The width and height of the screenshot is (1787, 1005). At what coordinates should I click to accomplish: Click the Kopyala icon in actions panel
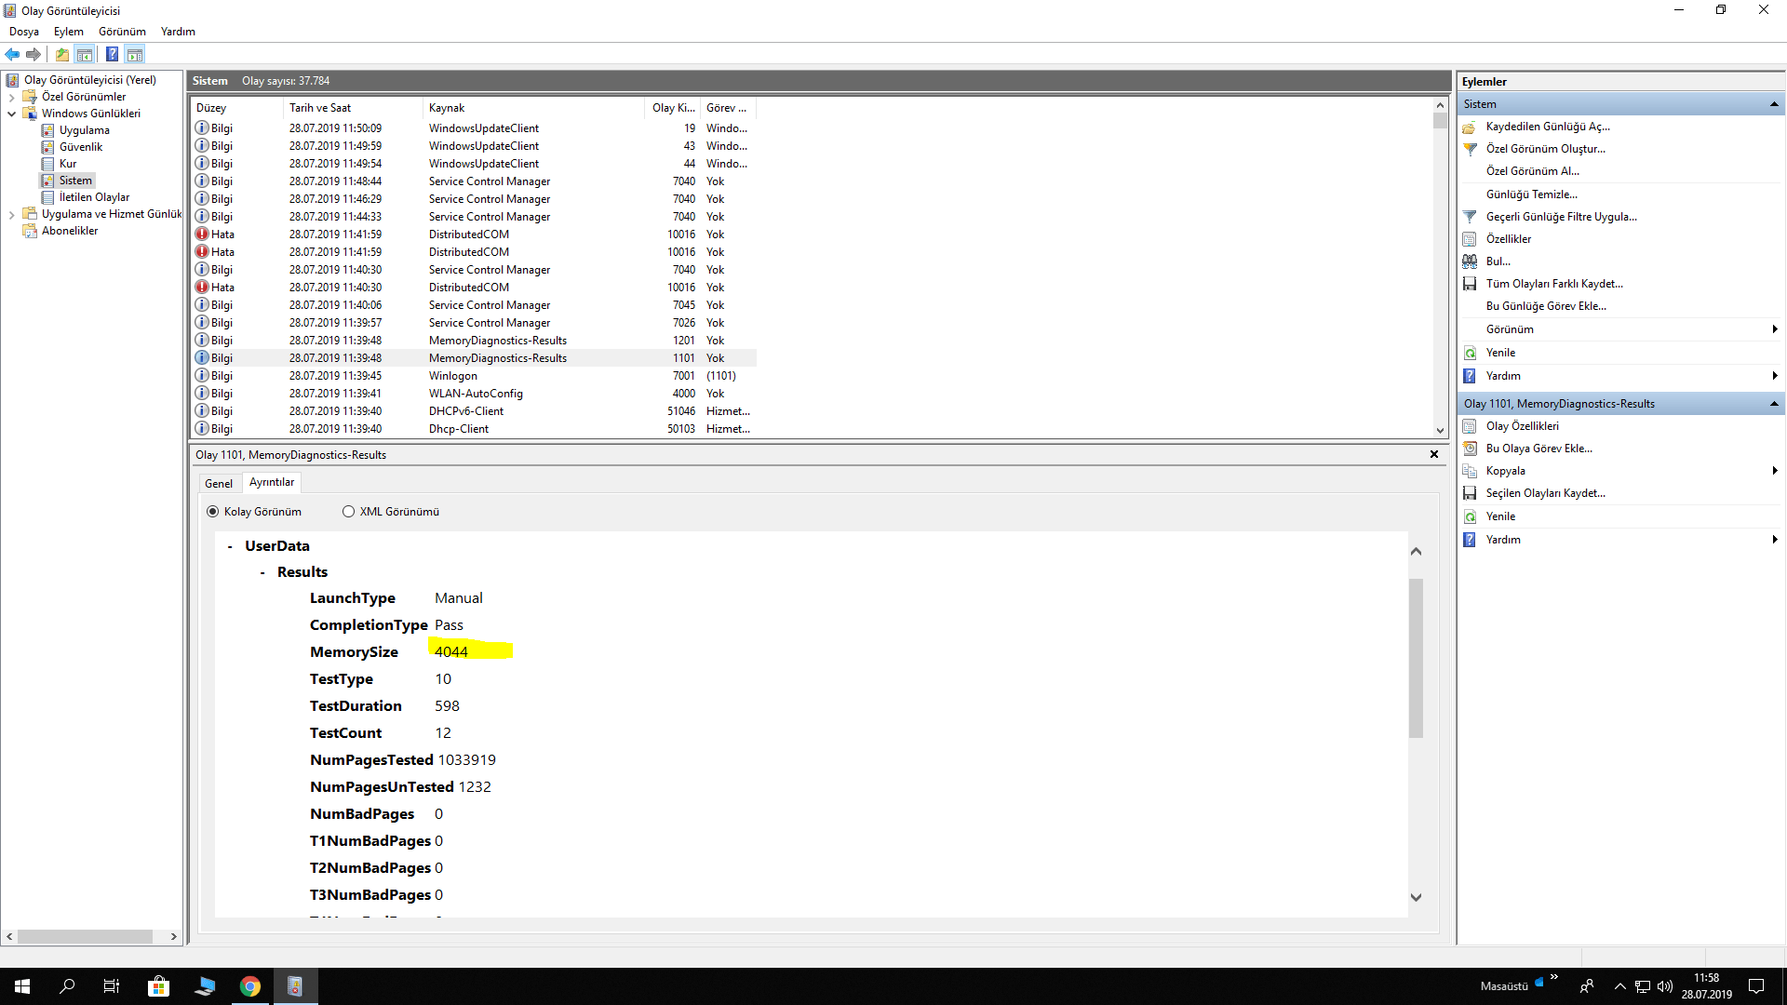pyautogui.click(x=1470, y=471)
